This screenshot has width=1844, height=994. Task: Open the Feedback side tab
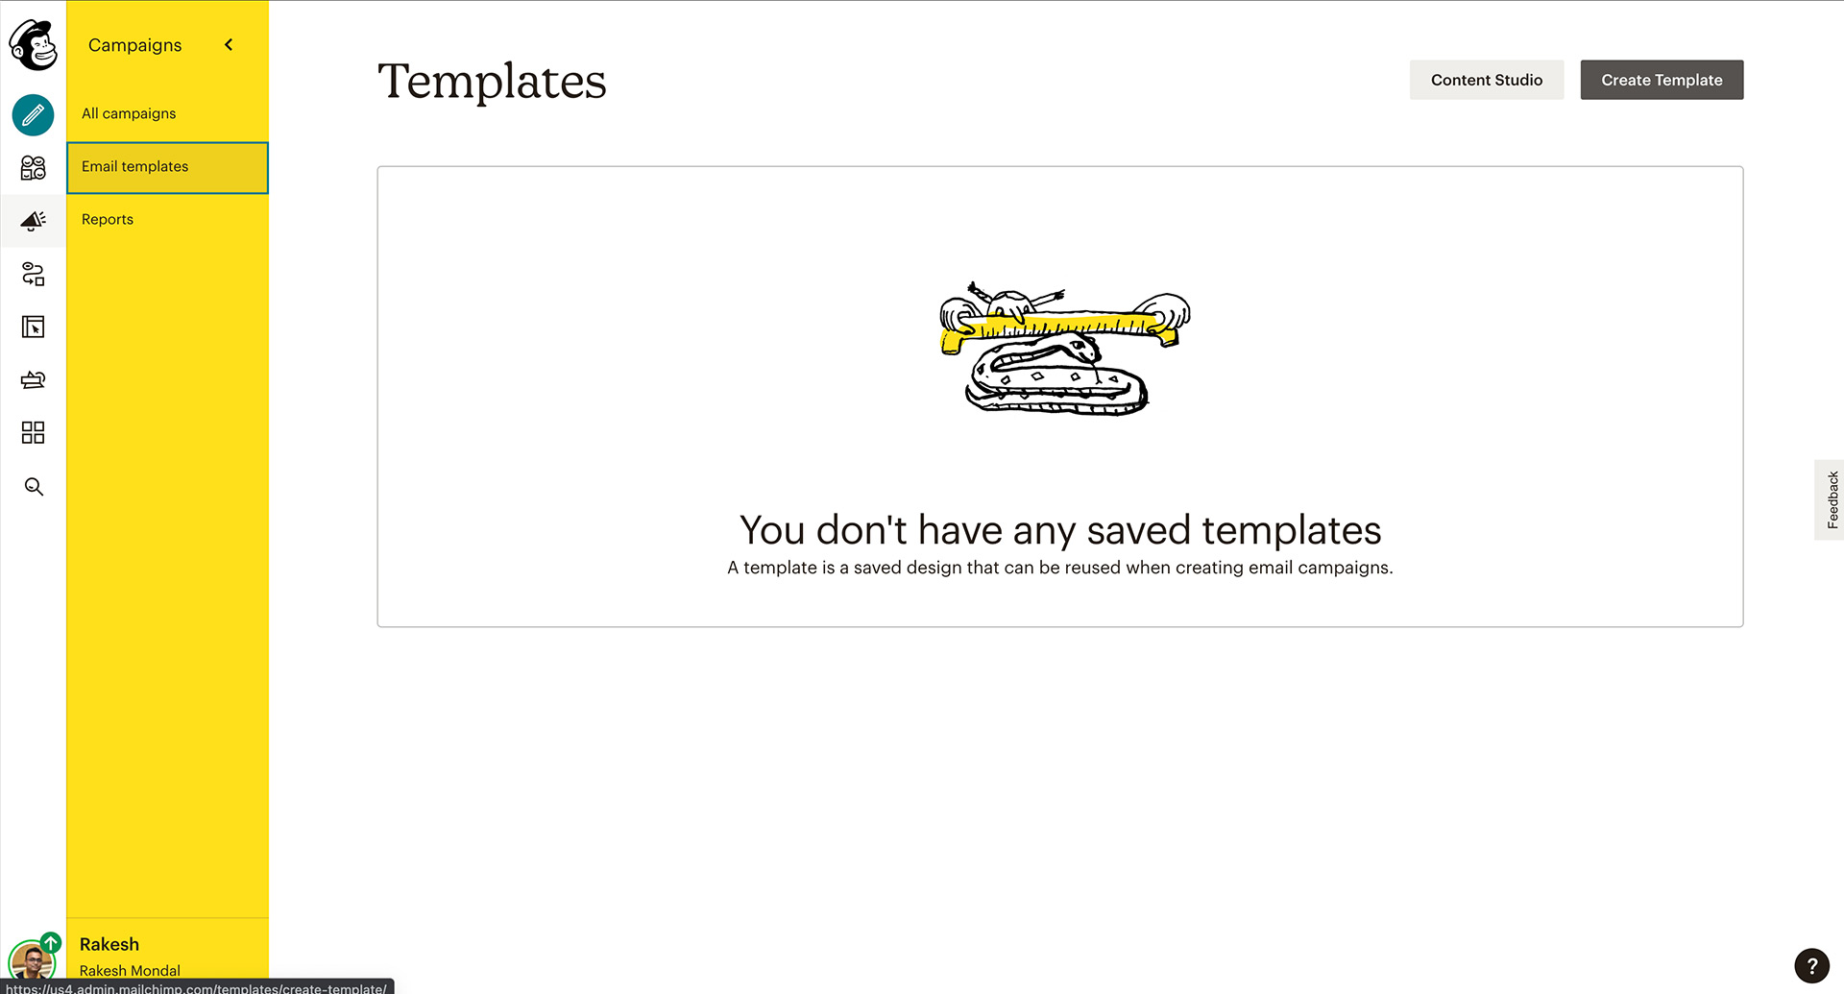[1832, 499]
